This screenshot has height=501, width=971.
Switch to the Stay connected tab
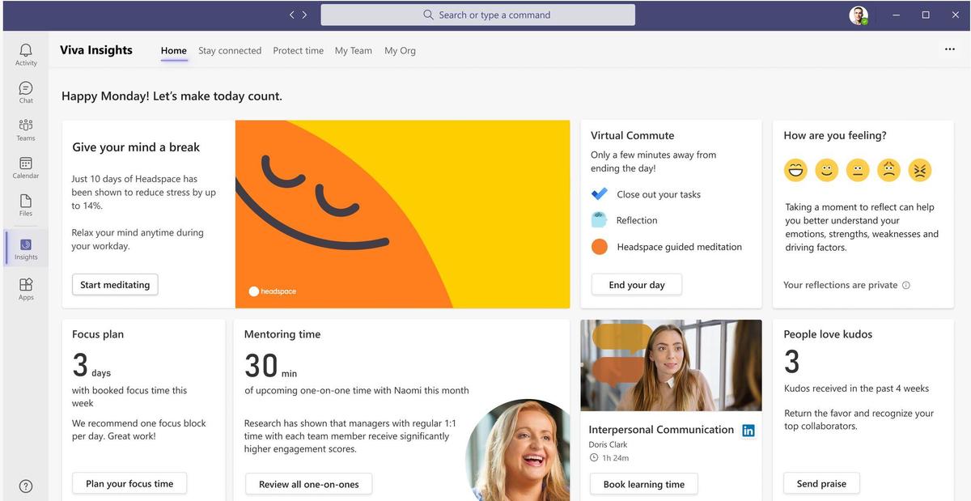point(230,50)
